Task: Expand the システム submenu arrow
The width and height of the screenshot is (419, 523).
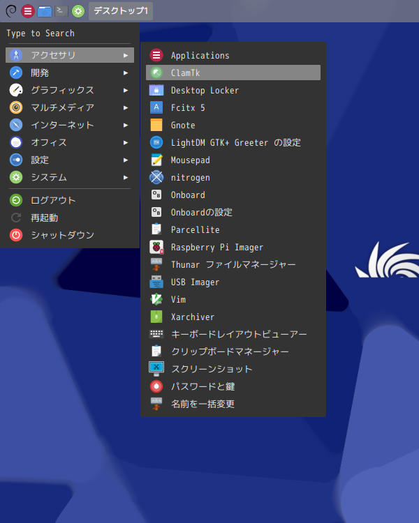Action: [x=126, y=177]
